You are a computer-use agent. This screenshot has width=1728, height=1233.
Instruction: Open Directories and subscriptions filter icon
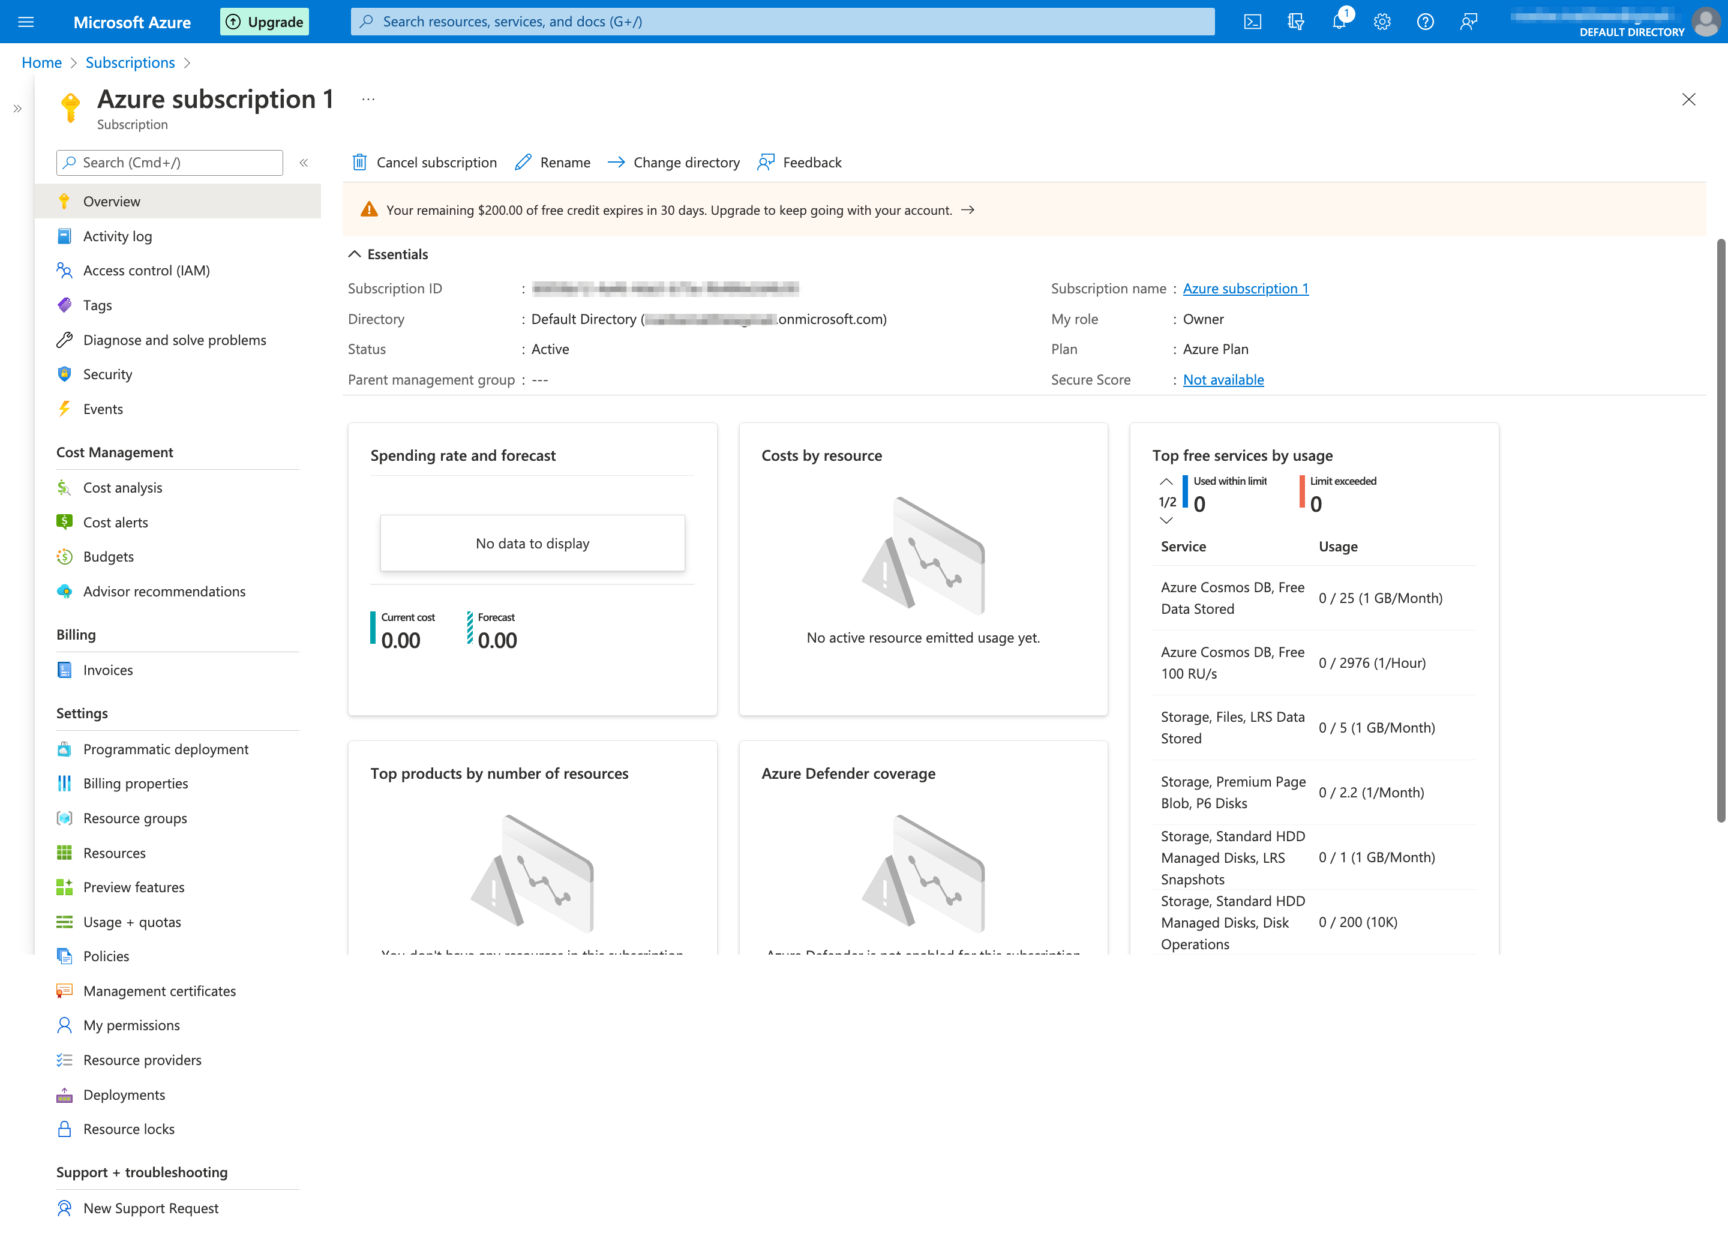(x=1296, y=21)
